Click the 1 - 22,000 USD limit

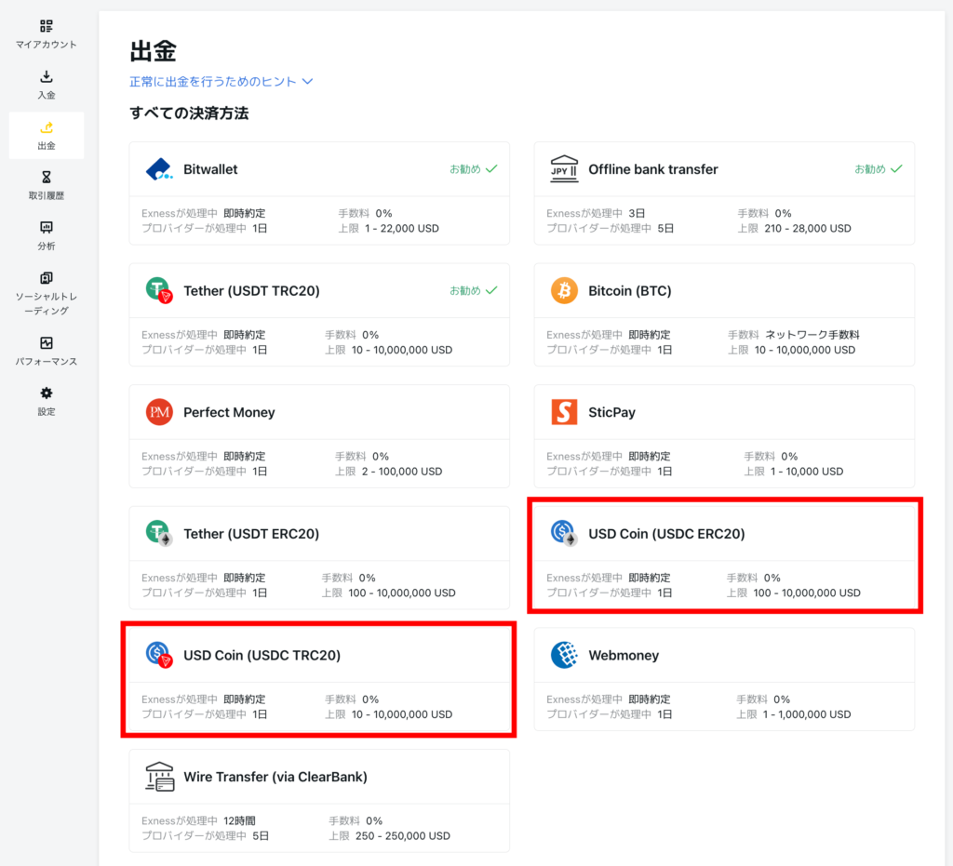click(402, 228)
